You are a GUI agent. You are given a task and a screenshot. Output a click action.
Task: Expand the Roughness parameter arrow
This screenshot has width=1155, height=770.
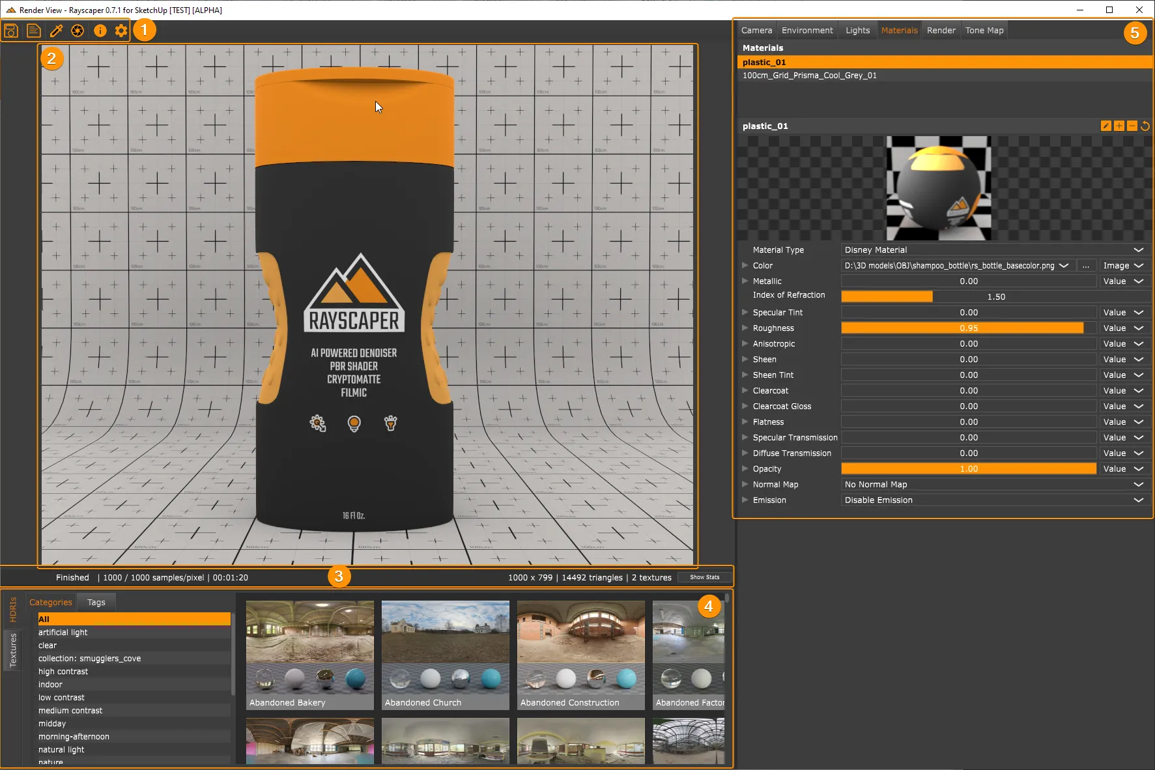coord(745,328)
